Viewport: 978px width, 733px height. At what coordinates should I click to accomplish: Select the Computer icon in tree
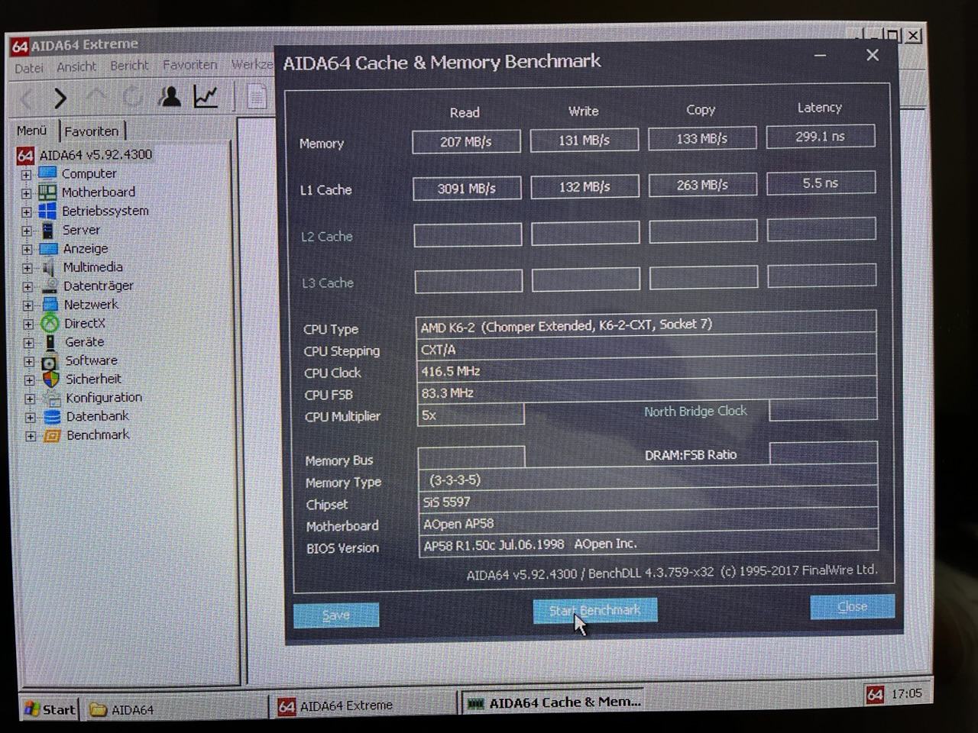tap(48, 173)
